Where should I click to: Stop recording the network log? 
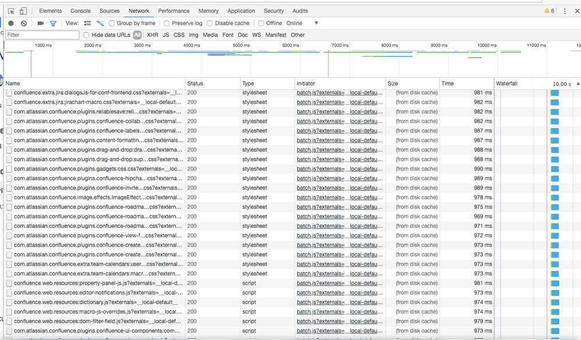(x=10, y=23)
